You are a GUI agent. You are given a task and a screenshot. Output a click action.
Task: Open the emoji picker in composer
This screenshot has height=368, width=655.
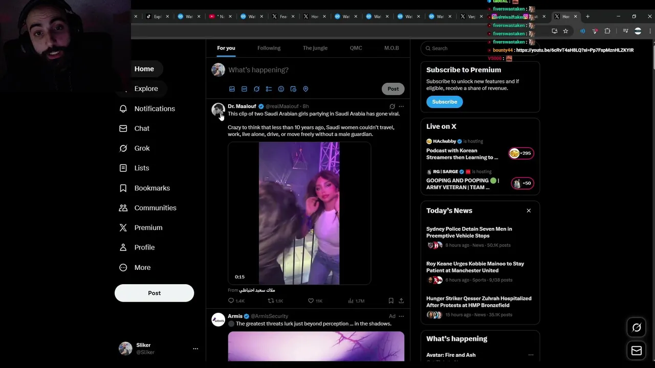click(x=281, y=89)
